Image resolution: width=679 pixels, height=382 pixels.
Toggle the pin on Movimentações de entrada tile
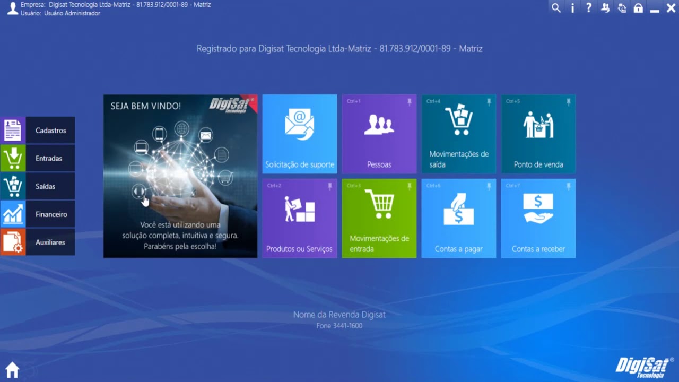409,186
